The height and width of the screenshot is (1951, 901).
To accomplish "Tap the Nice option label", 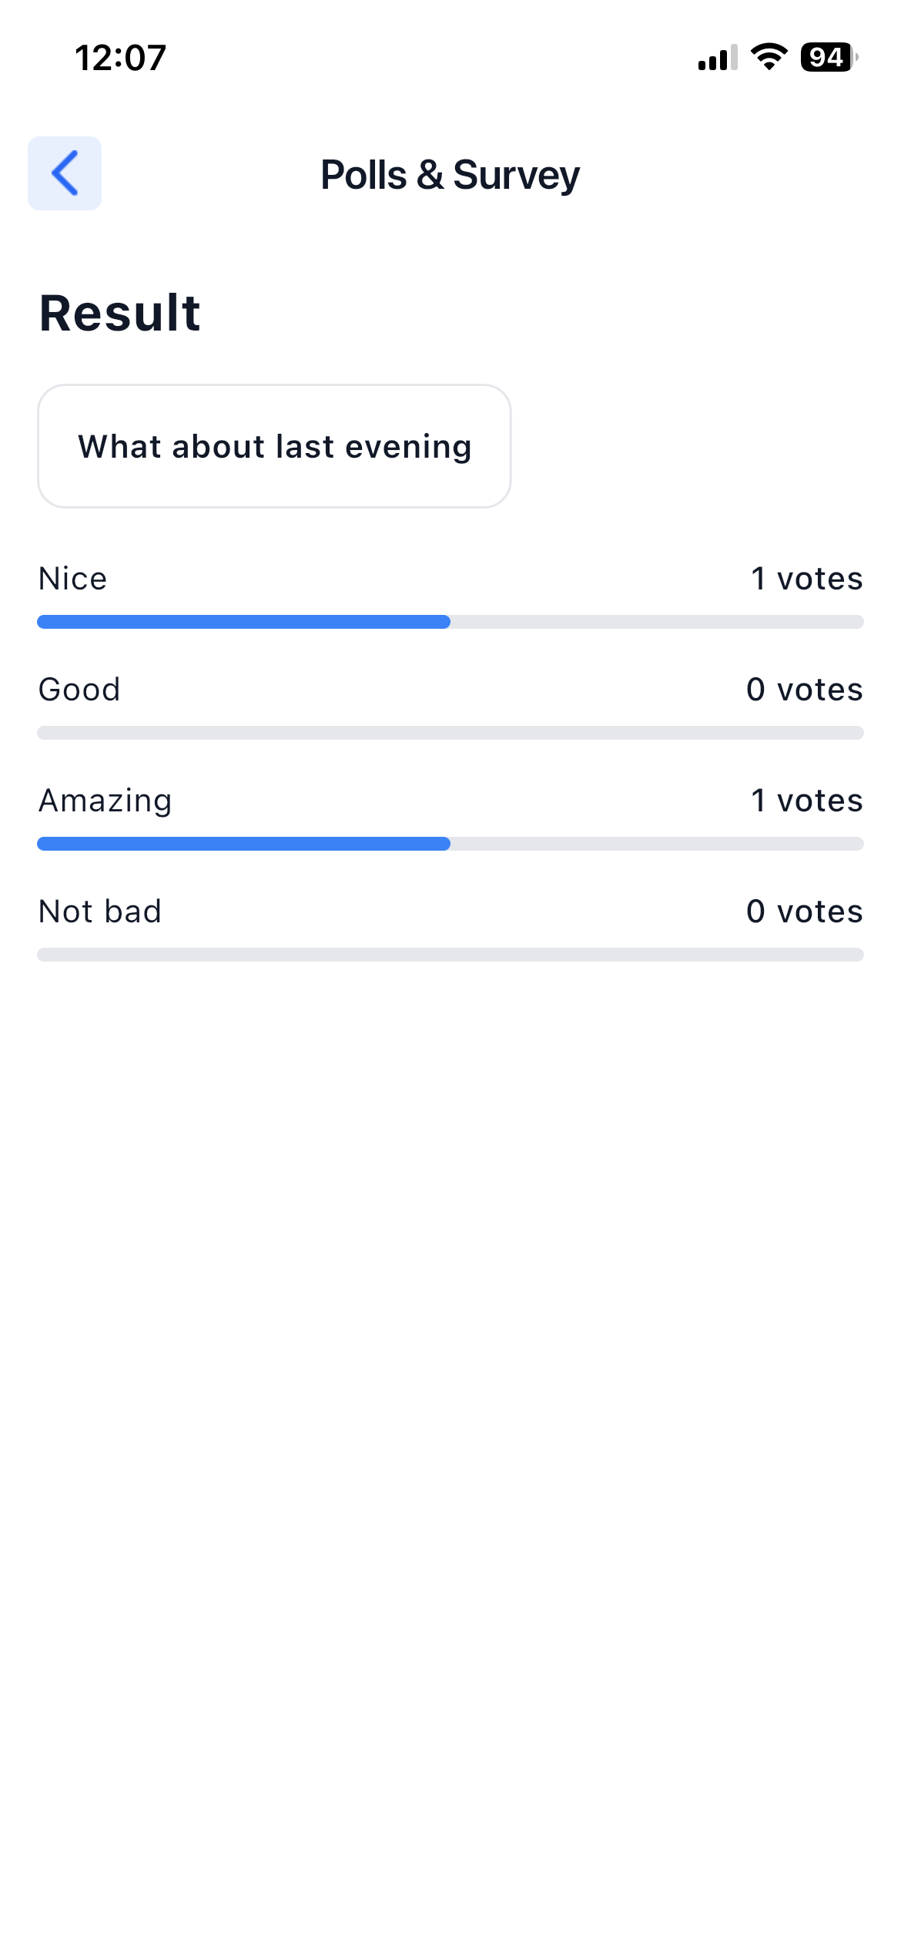I will point(73,579).
